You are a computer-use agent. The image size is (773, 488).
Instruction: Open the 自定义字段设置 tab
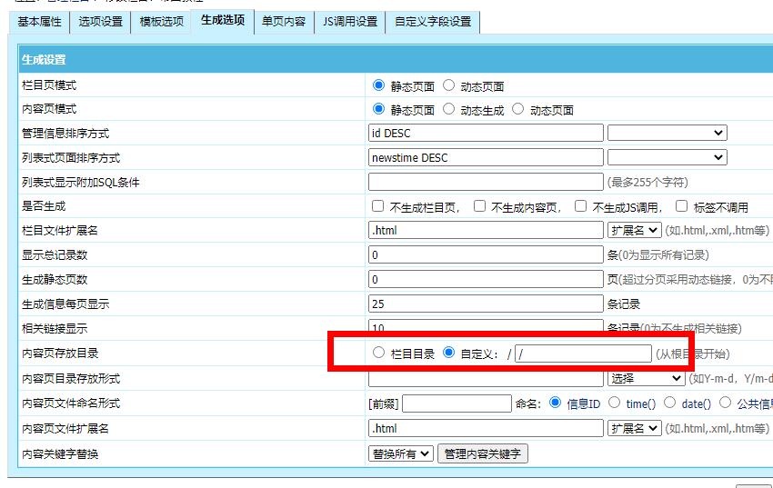coord(432,22)
